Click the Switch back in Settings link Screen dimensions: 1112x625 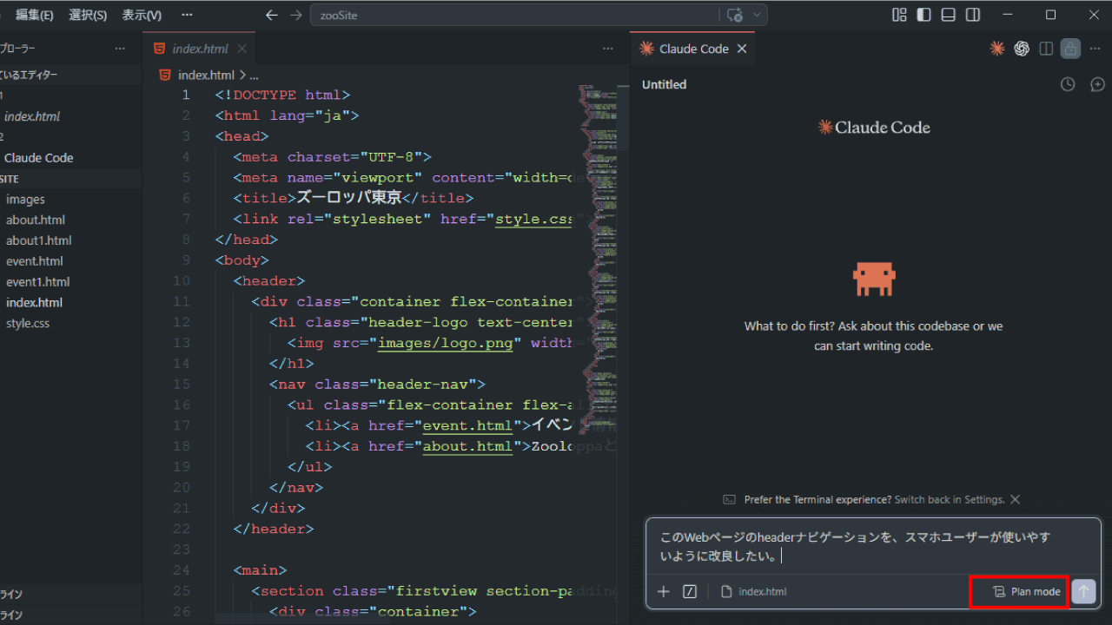click(x=950, y=500)
